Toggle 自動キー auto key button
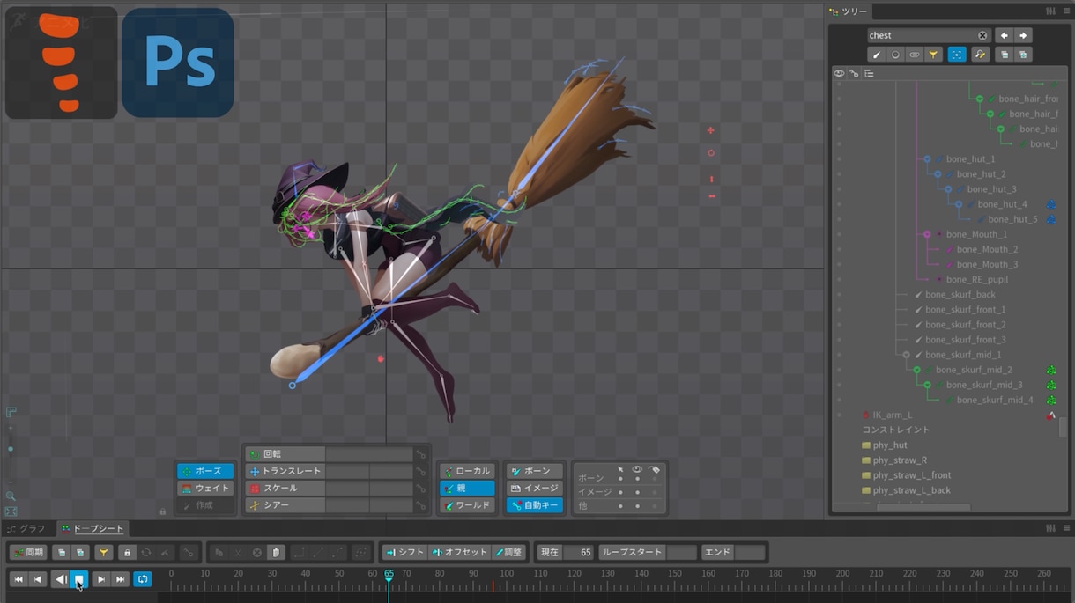The image size is (1075, 603). [x=534, y=505]
